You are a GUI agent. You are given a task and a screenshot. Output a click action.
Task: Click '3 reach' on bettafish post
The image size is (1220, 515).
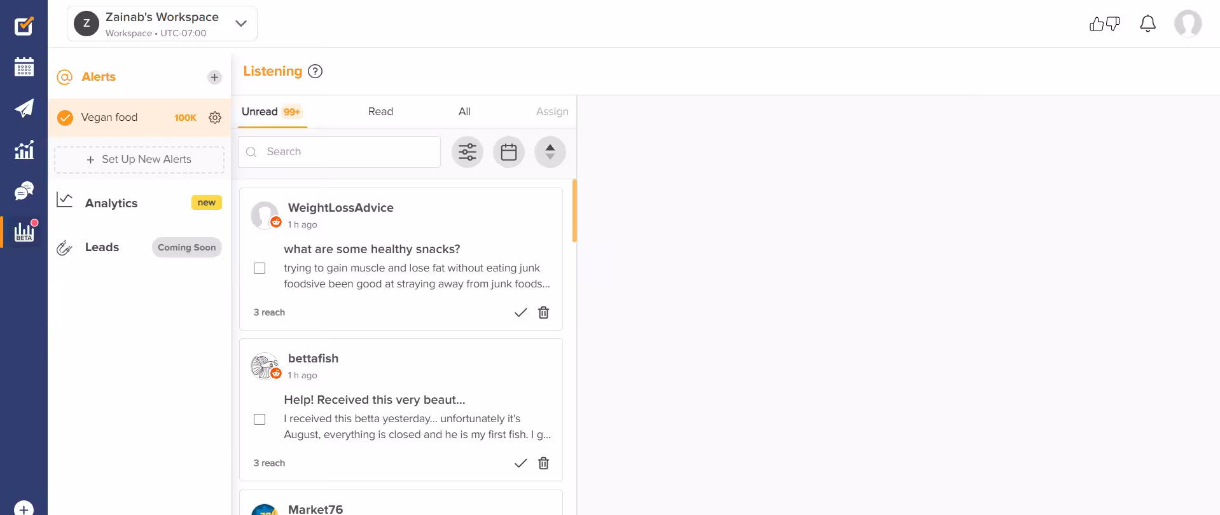point(269,463)
